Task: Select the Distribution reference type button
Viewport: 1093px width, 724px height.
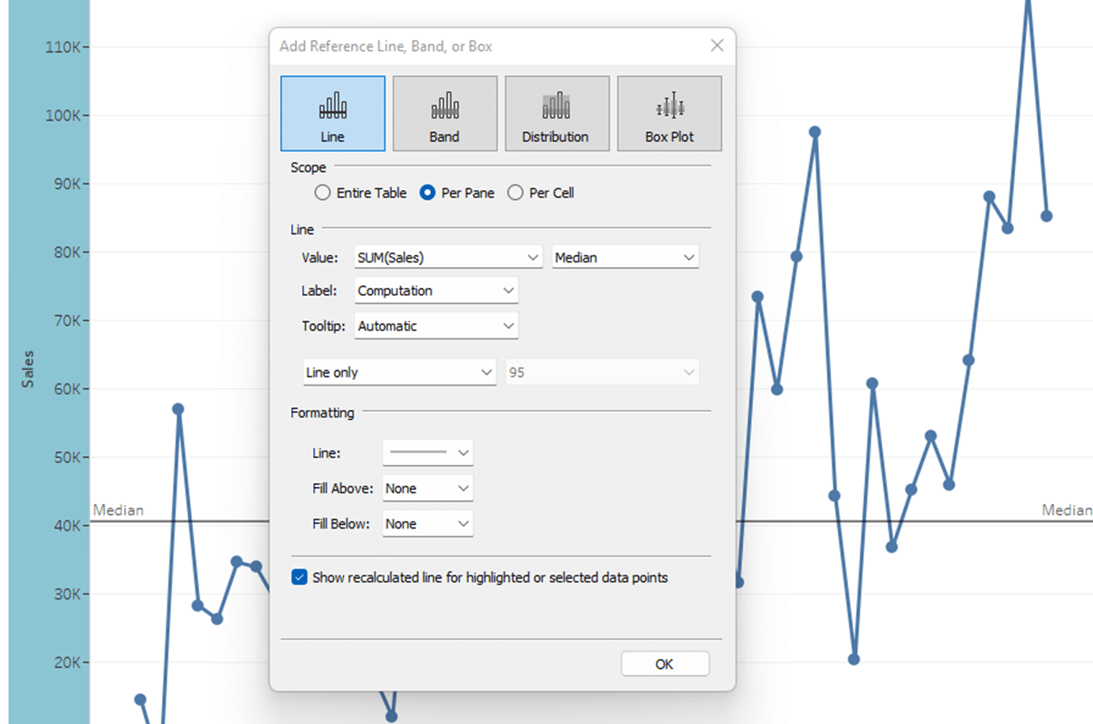Action: coord(557,113)
